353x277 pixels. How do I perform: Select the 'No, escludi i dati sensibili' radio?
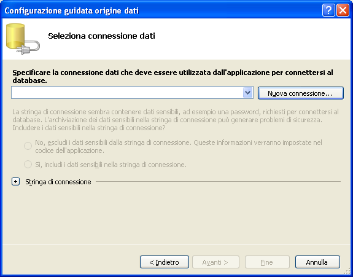28,146
